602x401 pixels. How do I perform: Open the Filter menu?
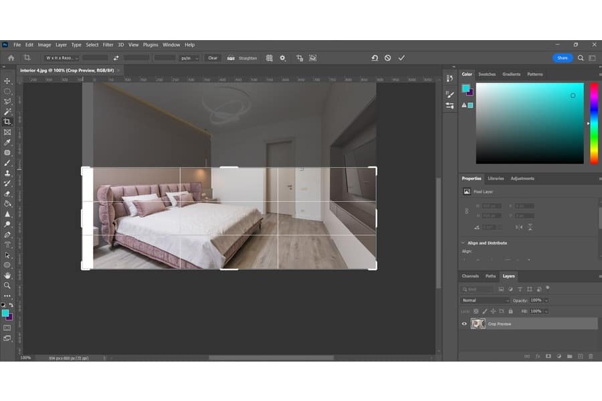108,45
